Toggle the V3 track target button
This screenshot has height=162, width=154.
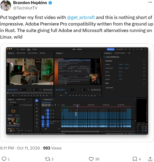click(48, 110)
